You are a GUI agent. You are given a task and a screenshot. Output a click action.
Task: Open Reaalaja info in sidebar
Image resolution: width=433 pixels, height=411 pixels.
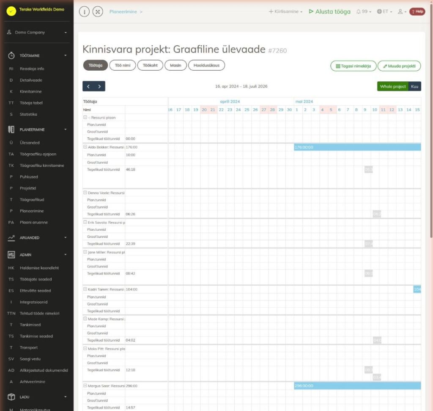[32, 69]
